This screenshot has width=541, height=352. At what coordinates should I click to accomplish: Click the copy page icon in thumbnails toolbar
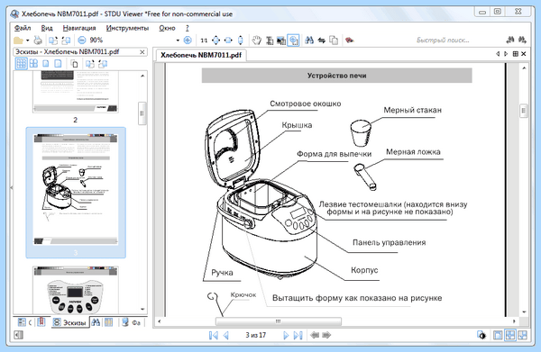pos(74,64)
